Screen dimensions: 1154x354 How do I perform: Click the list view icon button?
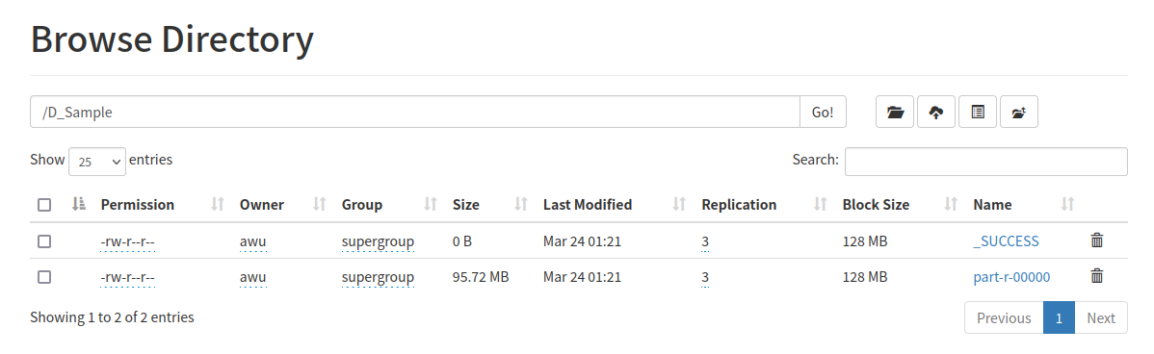(978, 112)
